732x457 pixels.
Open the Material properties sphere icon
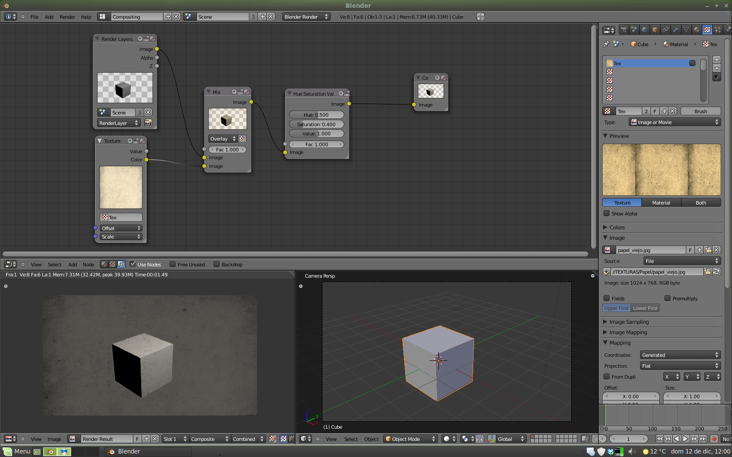[697, 30]
